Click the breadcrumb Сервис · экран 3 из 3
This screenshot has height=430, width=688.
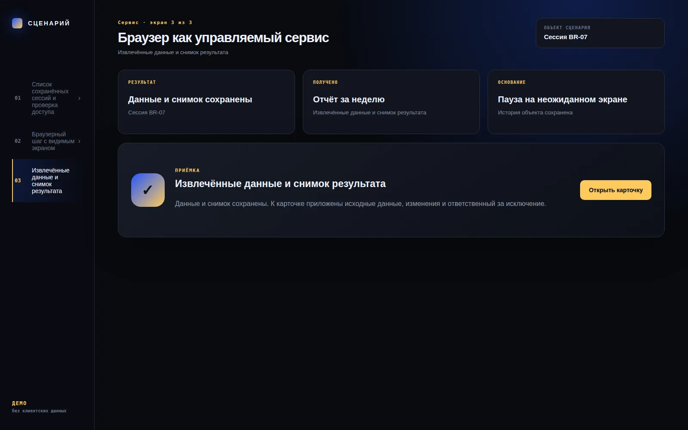[x=155, y=22]
